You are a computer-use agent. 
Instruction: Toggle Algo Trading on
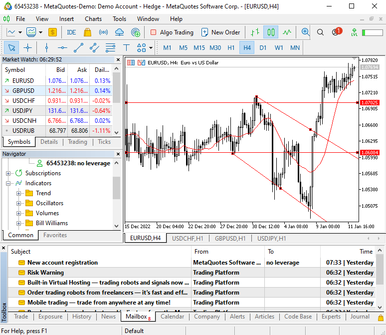tap(172, 32)
